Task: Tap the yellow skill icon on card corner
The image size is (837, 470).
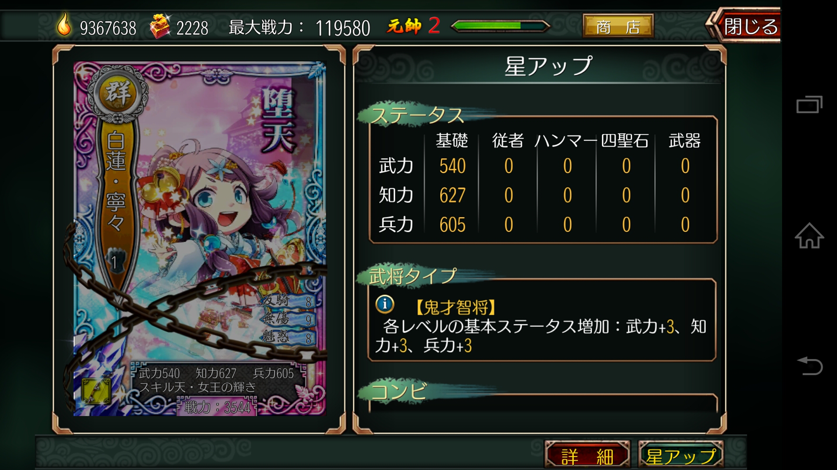Action: (96, 392)
